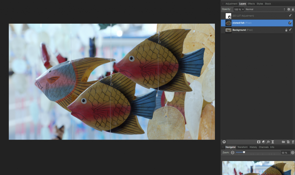This screenshot has height=175, width=295.
Task: Add a live filter with the hourglass icon
Action: 273,142
